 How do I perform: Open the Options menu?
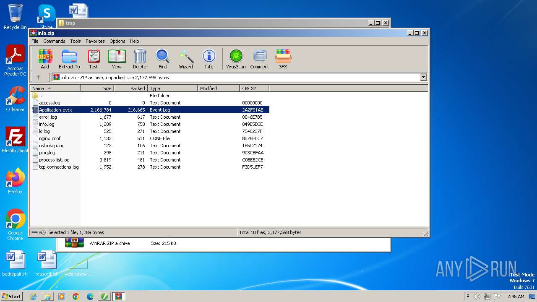pos(117,41)
